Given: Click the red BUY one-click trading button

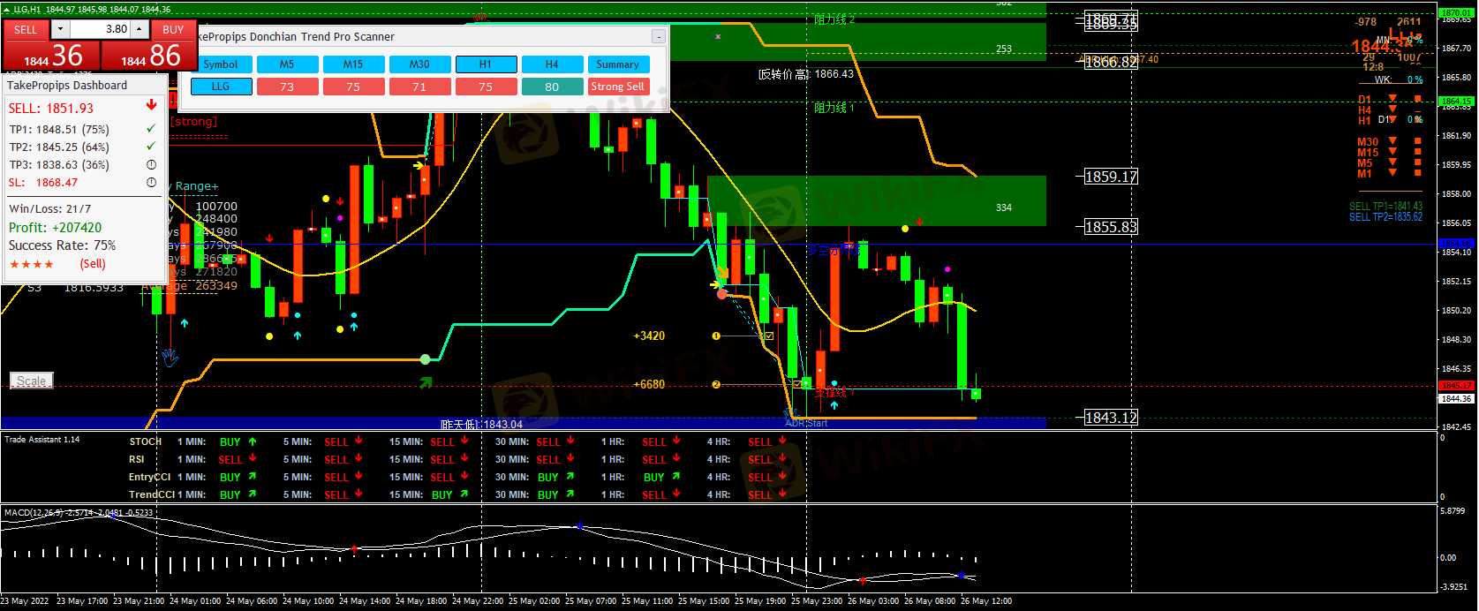Looking at the screenshot, I should tap(173, 29).
